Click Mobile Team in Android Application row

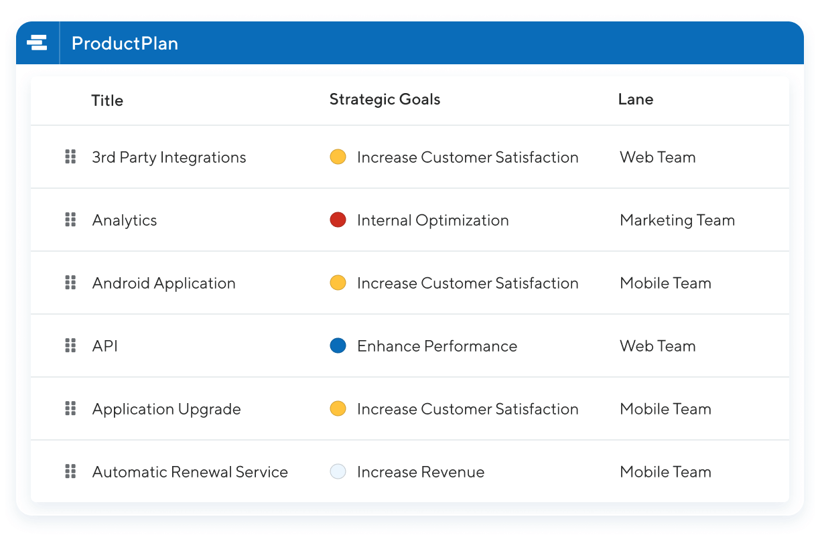point(665,283)
